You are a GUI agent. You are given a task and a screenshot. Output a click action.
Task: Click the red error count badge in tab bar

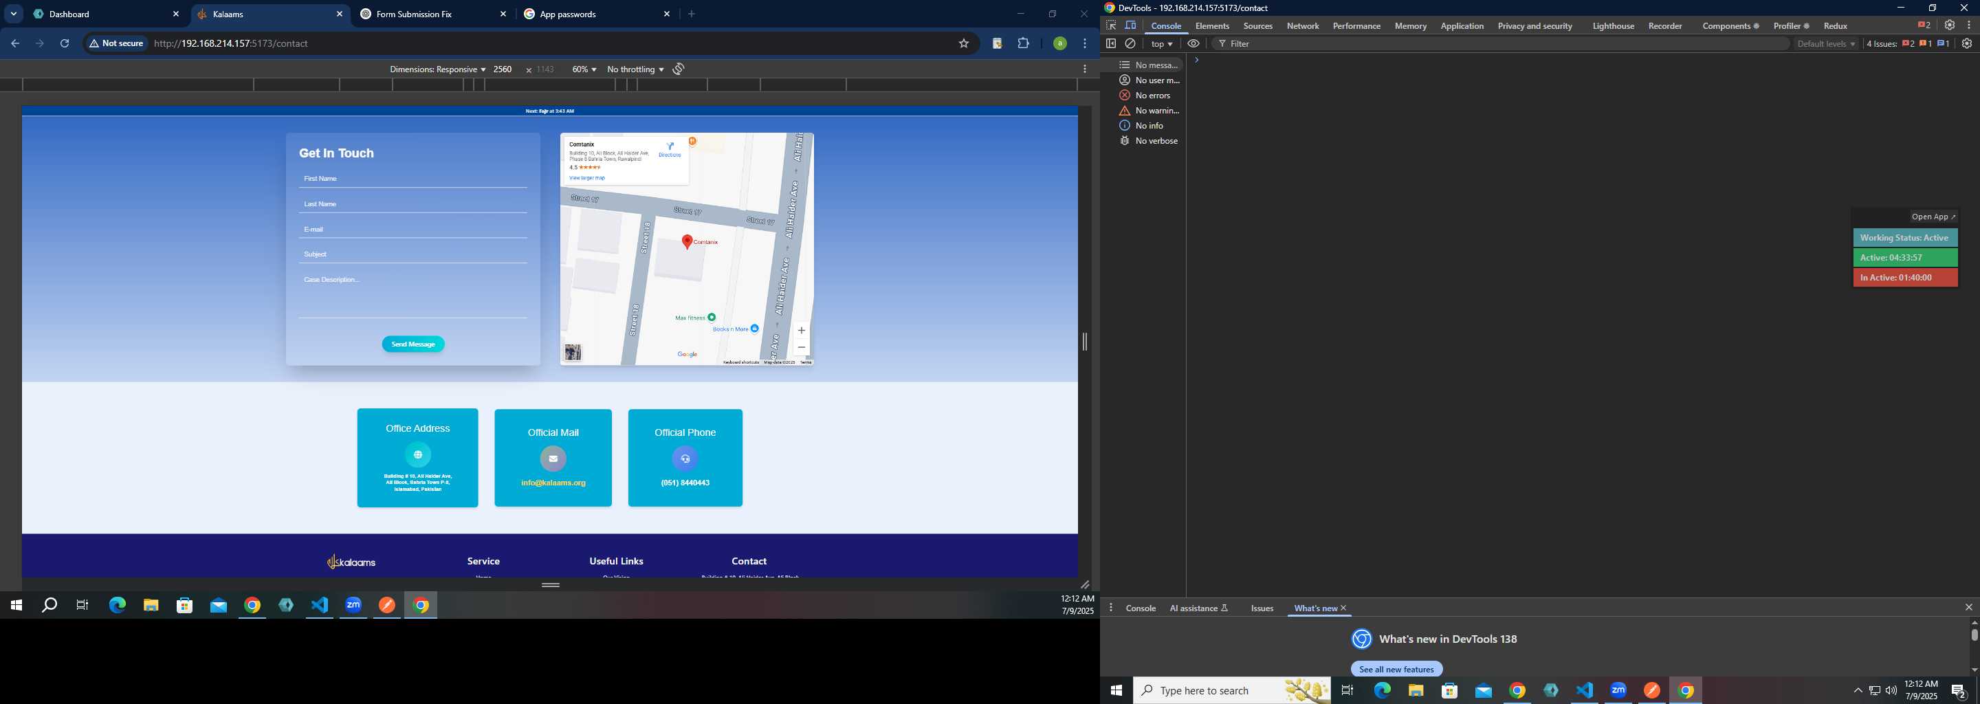1924,25
